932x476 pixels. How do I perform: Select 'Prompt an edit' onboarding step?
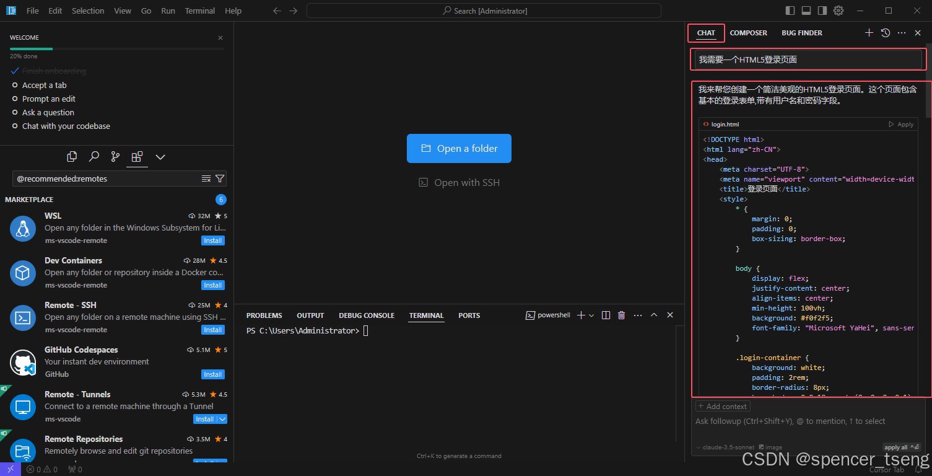coord(48,99)
